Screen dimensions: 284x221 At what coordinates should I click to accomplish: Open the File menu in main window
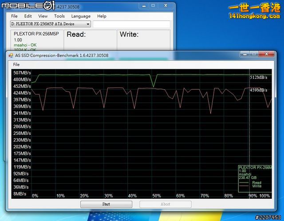pos(15,16)
